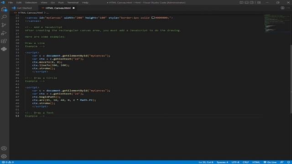Close the unsaved HTML Canvas.html tab dot
Image resolution: width=292 pixels, height=164 pixels.
tap(73, 8)
